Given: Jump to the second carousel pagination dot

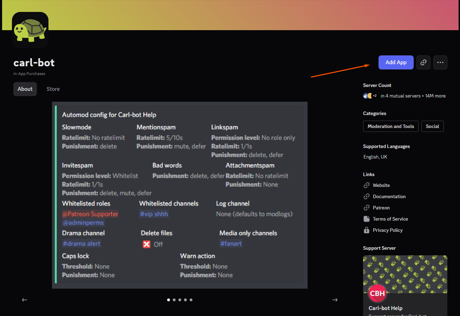Looking at the screenshot, I should 174,300.
